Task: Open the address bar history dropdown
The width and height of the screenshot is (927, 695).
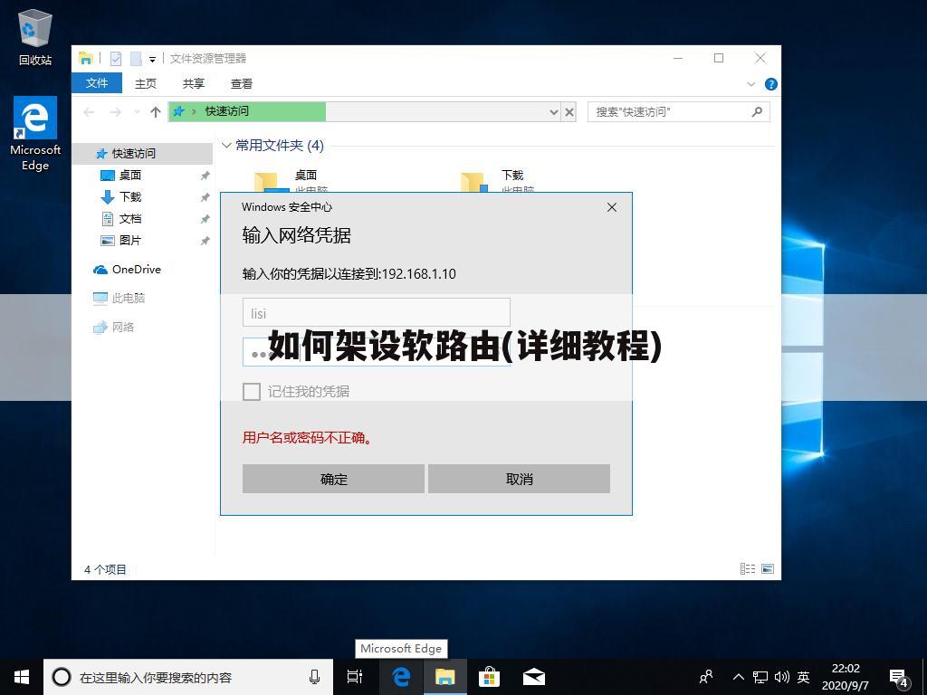Action: tap(553, 111)
